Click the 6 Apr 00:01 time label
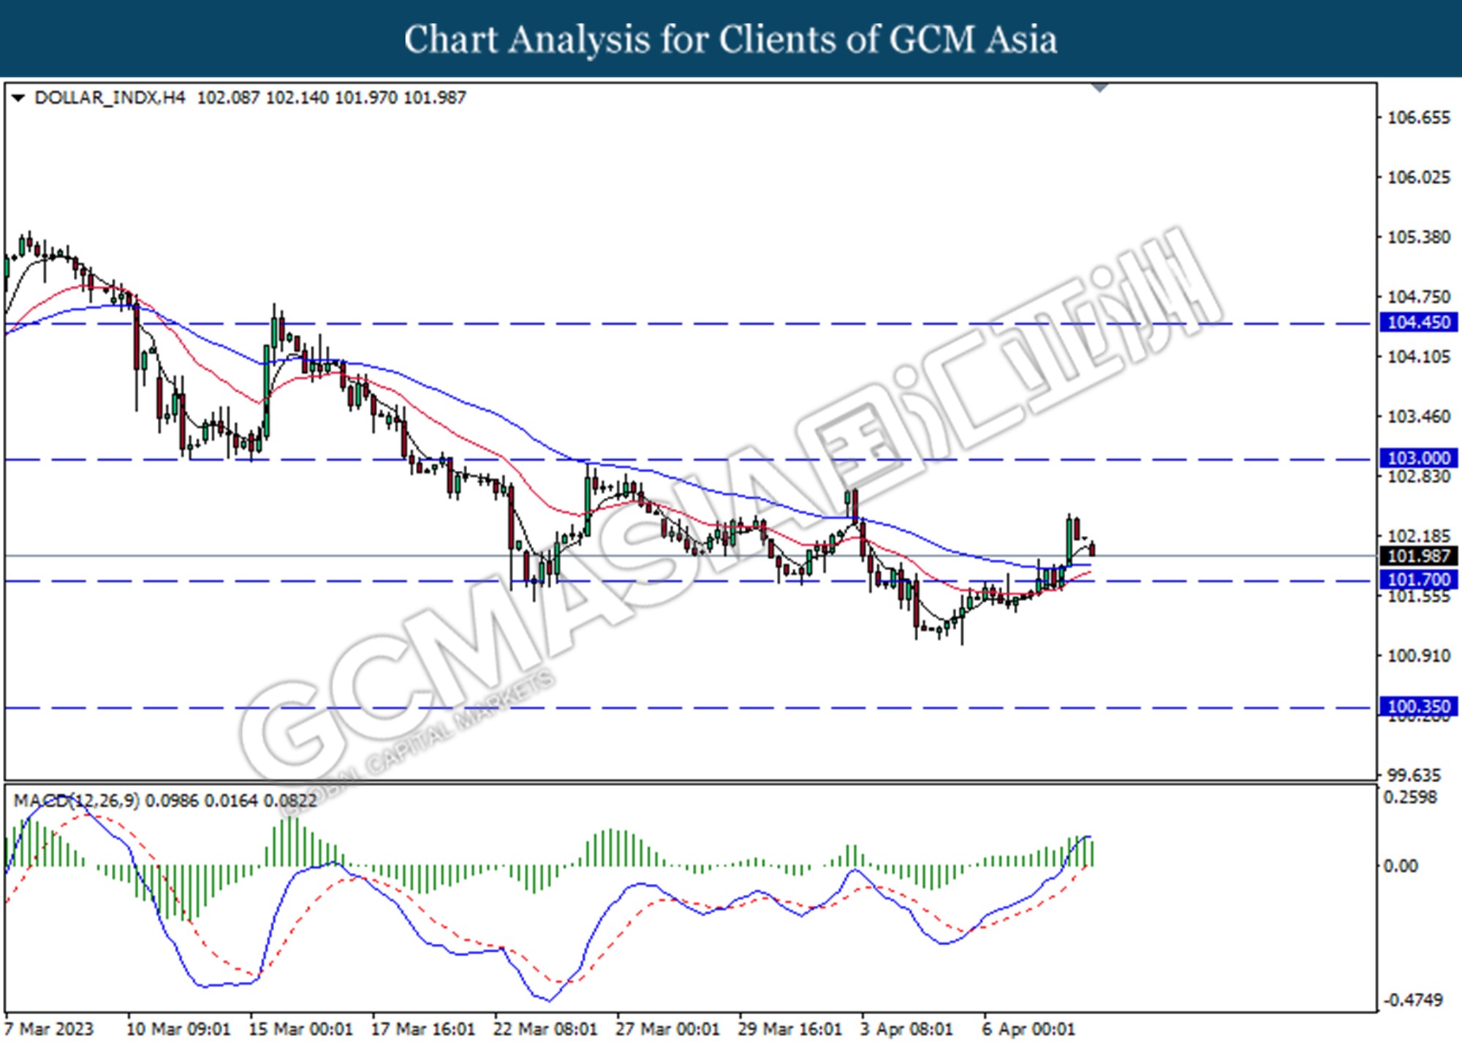1462x1044 pixels. coord(1029,1029)
